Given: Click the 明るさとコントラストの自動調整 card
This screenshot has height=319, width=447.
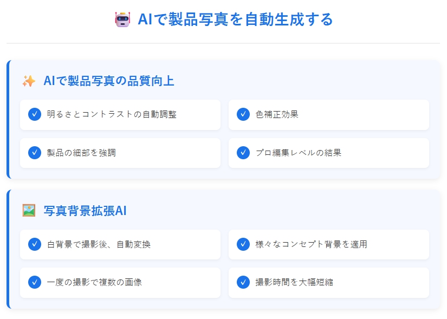Looking at the screenshot, I should (120, 114).
